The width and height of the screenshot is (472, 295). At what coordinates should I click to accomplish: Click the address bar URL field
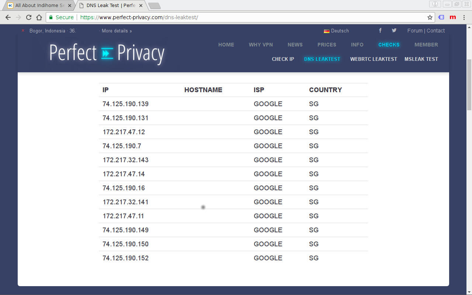tap(240, 17)
